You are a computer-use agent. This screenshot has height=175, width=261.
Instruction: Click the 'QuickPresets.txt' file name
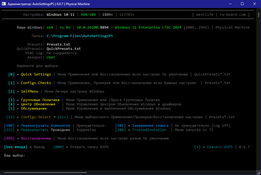click(64, 49)
